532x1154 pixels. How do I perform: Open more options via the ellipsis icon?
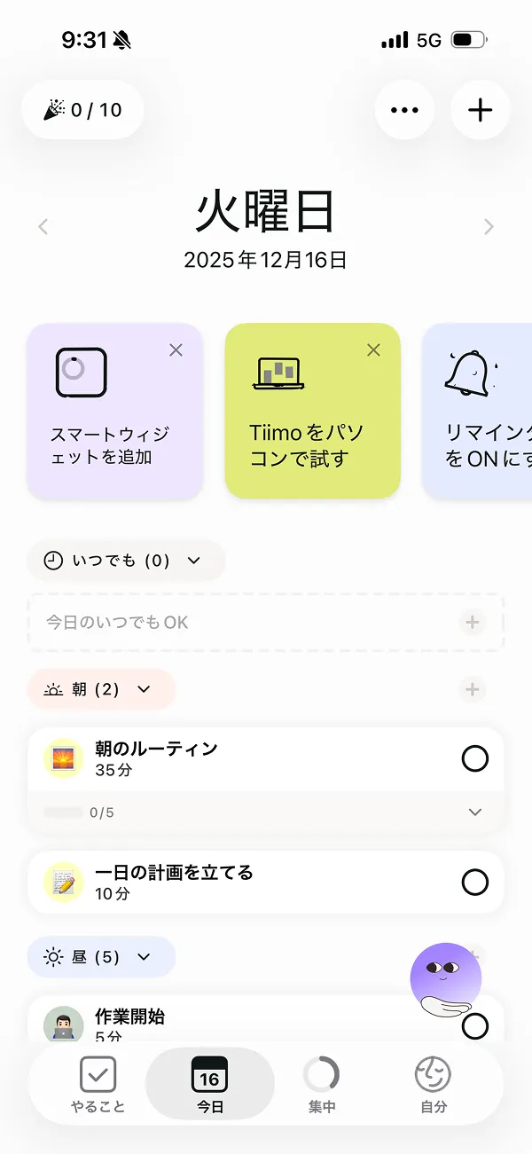[405, 110]
